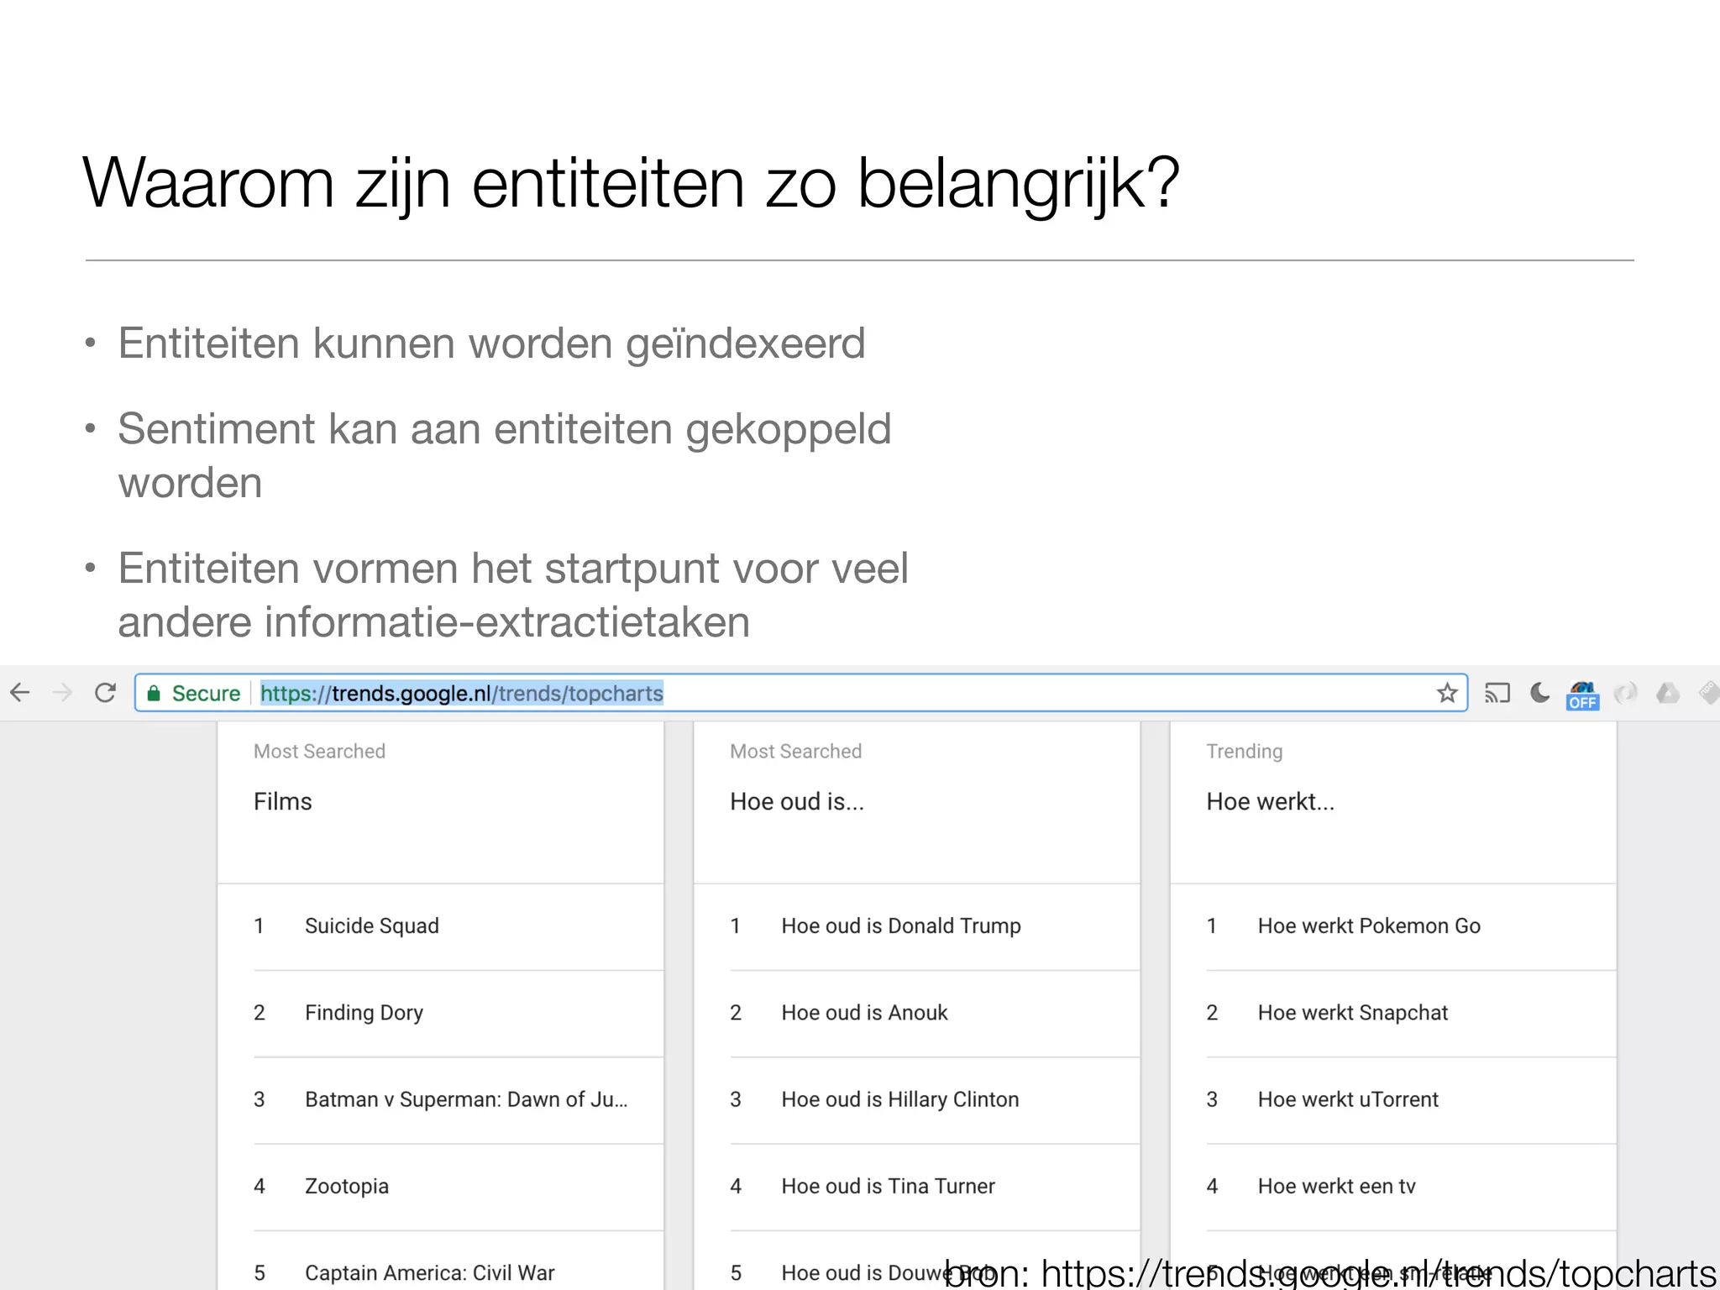Select Captain America: Civil War
Image resolution: width=1720 pixels, height=1290 pixels.
point(430,1273)
